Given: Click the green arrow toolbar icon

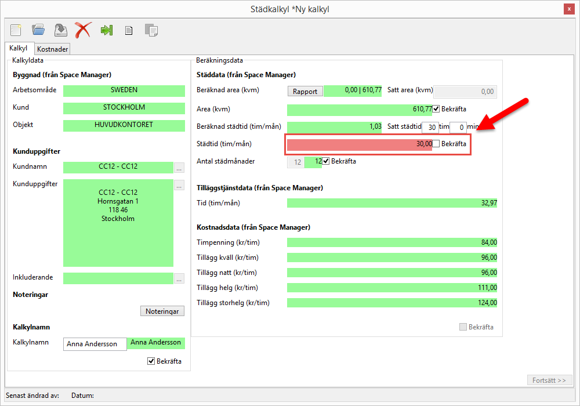Looking at the screenshot, I should 106,30.
